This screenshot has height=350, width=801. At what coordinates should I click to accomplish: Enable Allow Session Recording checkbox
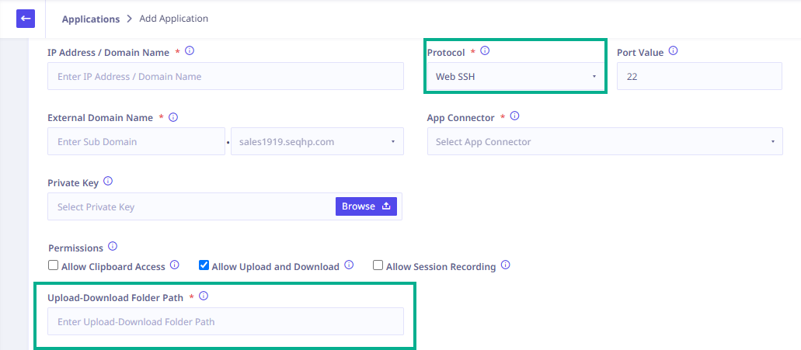378,265
